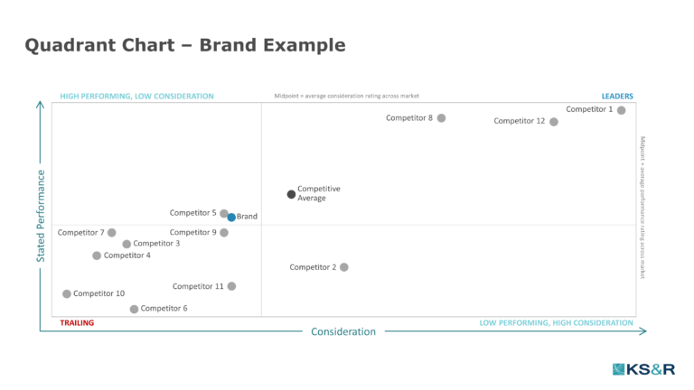Click the blue Brand data point
This screenshot has width=694, height=390.
pyautogui.click(x=231, y=217)
